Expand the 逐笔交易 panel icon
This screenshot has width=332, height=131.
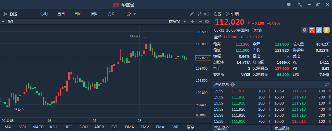[327, 84]
